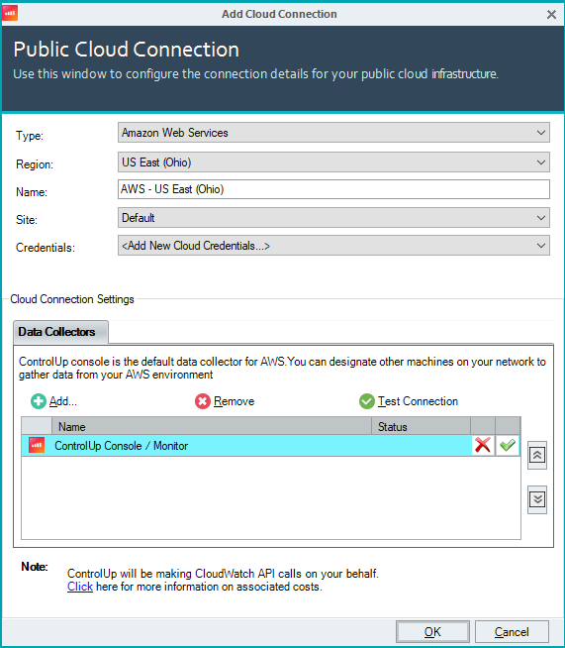Open the Site dropdown showing Default

pos(333,217)
